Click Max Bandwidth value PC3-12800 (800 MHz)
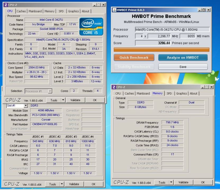Screen dimensions: 220x190 (x=46, y=115)
